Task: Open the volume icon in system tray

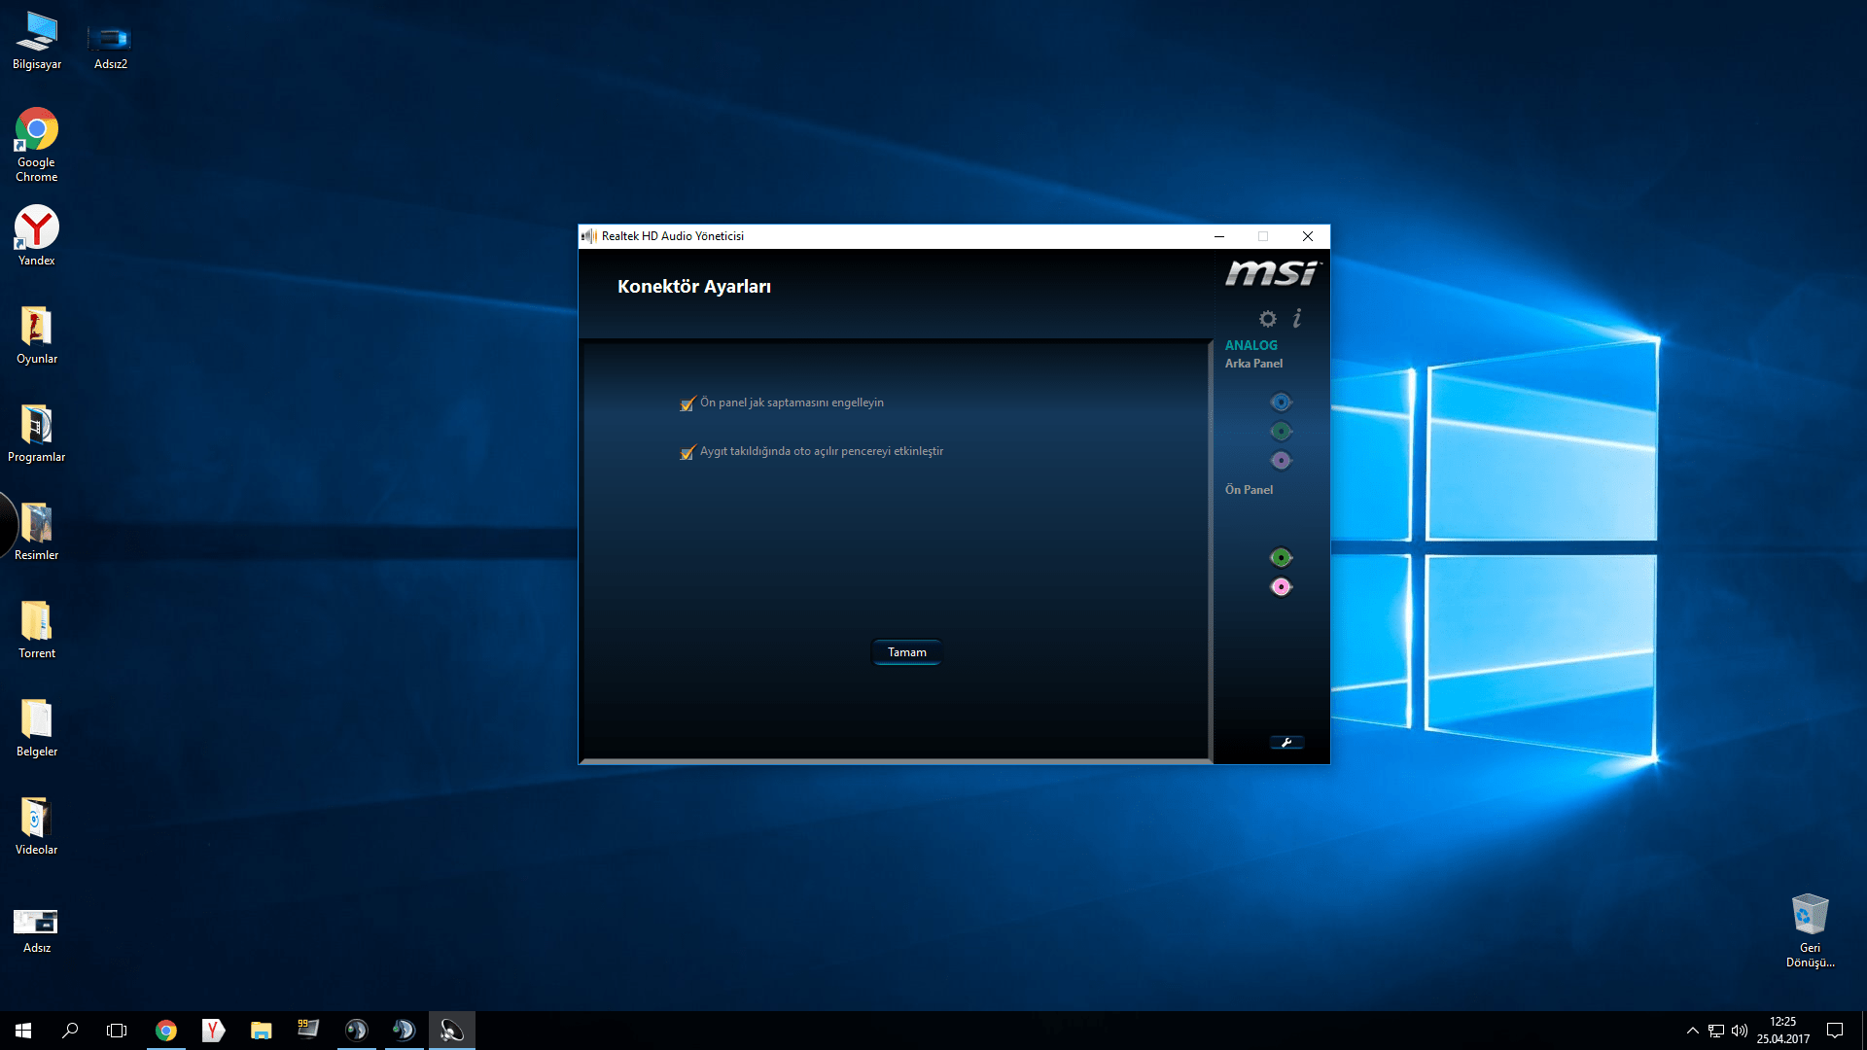Action: click(x=1740, y=1031)
